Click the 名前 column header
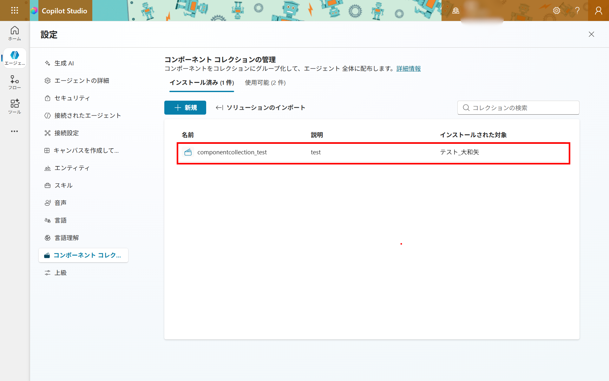 (x=187, y=135)
